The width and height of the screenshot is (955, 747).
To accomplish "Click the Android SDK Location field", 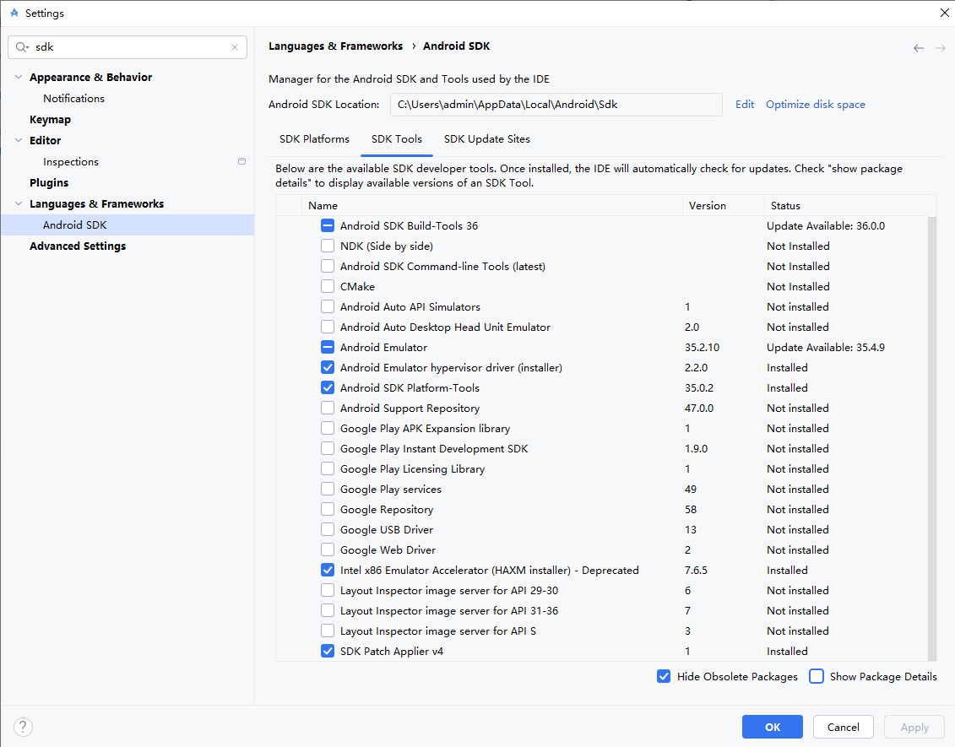I will [x=556, y=104].
